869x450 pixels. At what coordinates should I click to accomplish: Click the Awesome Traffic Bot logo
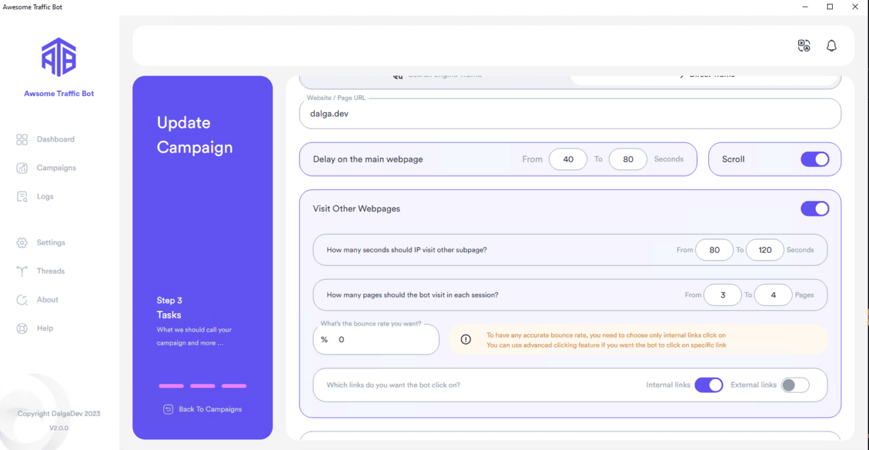click(x=58, y=58)
